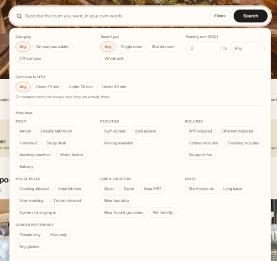Toggle the Washing machine chip

(x=35, y=155)
